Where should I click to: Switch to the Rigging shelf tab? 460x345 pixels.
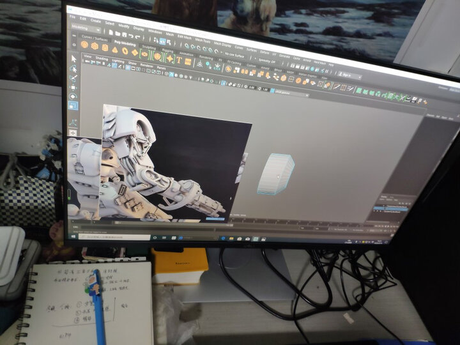click(167, 50)
